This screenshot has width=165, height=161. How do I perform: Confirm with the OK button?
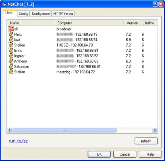pyautogui.click(x=99, y=154)
